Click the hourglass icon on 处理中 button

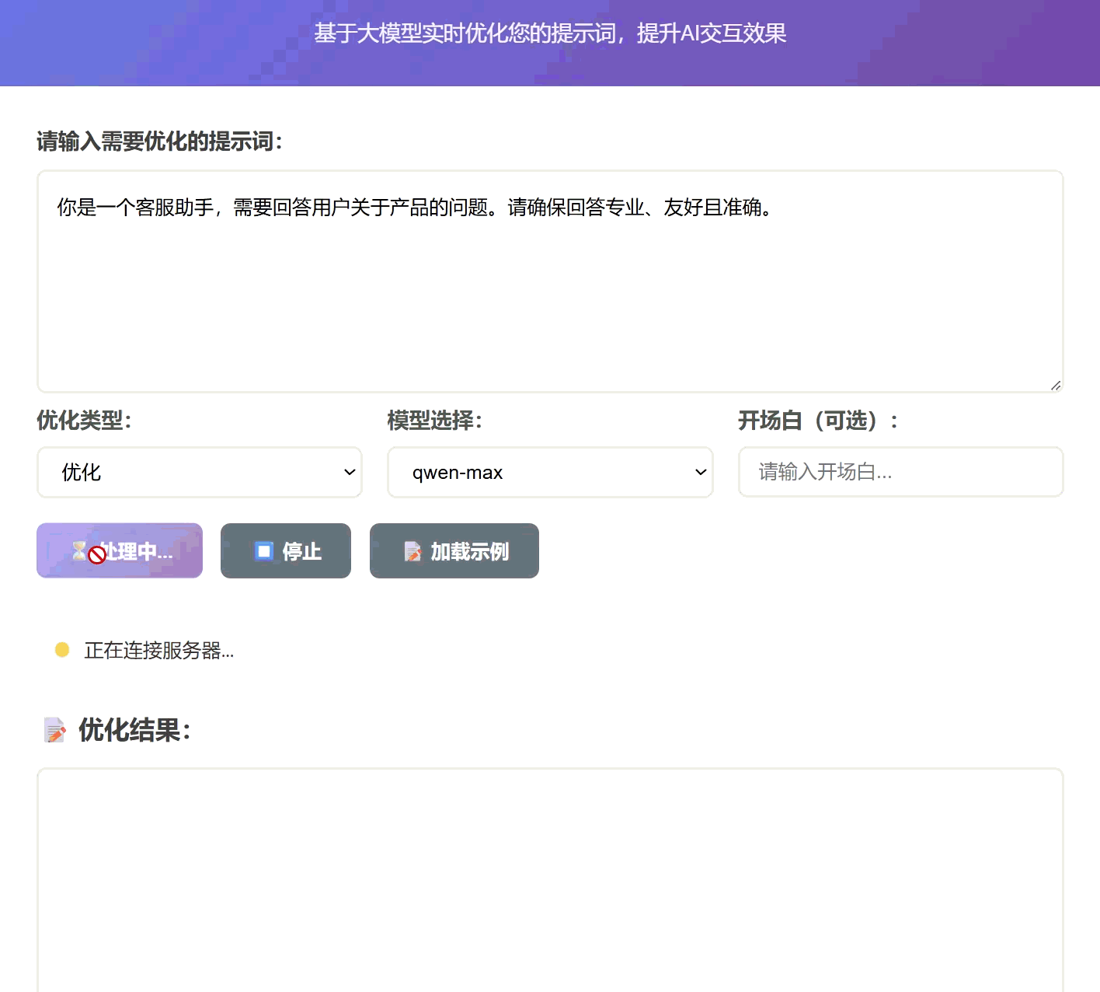[81, 550]
